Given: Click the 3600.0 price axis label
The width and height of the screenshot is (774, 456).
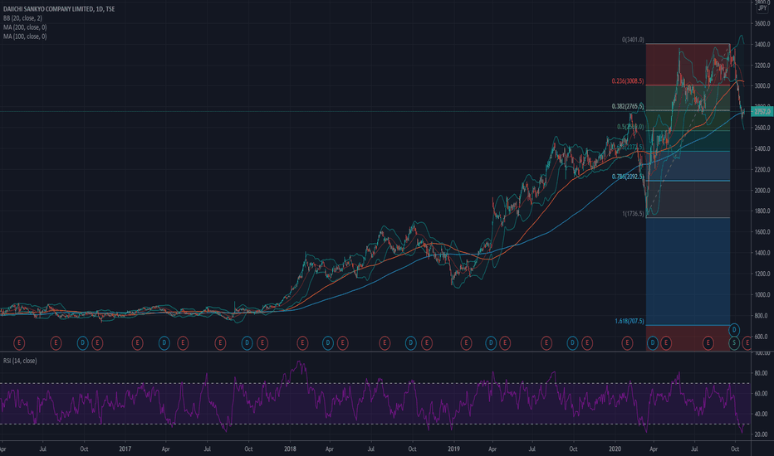Looking at the screenshot, I should 762,23.
